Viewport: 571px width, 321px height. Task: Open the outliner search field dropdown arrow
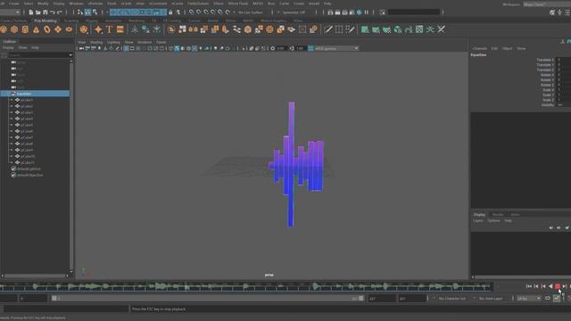tap(70, 55)
